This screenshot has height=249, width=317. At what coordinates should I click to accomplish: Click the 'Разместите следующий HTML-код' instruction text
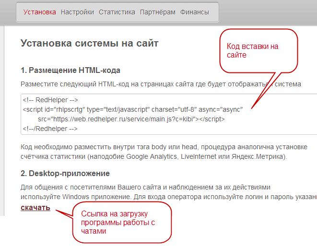point(161,84)
